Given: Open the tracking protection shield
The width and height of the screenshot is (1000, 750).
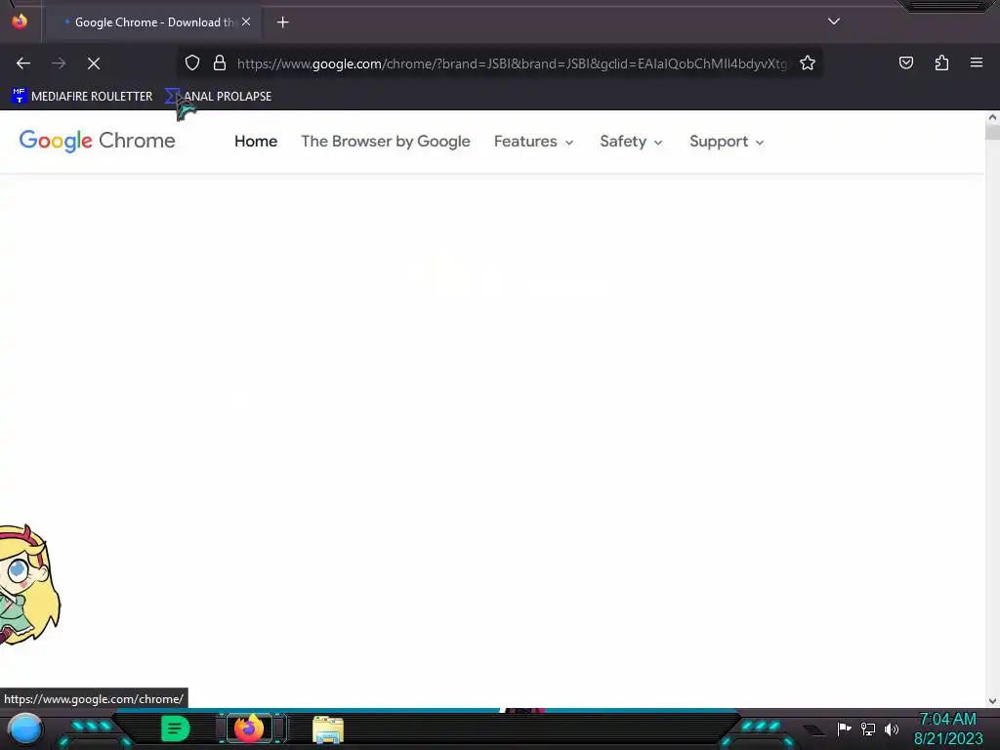Looking at the screenshot, I should click(x=192, y=63).
